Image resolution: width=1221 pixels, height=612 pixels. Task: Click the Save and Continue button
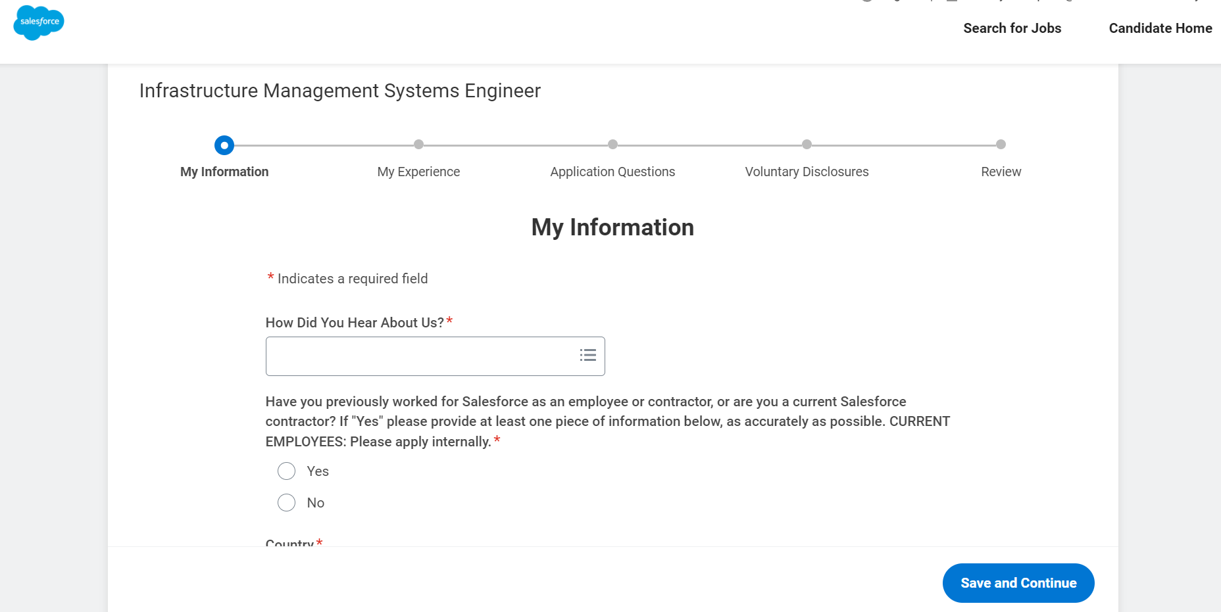[x=1018, y=583]
